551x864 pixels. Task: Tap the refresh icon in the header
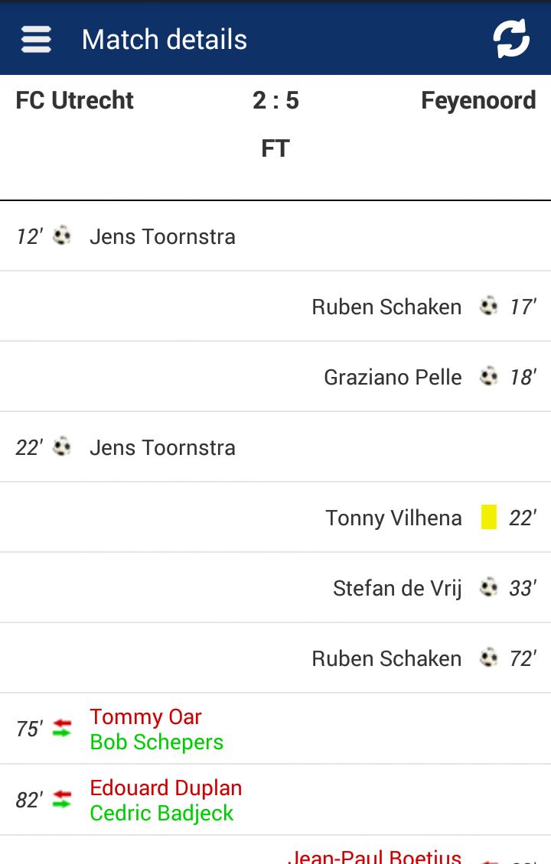coord(510,38)
